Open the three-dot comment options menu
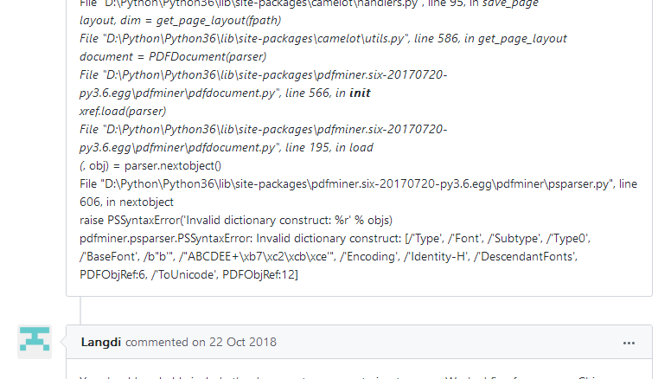This screenshot has height=379, width=658. (629, 343)
